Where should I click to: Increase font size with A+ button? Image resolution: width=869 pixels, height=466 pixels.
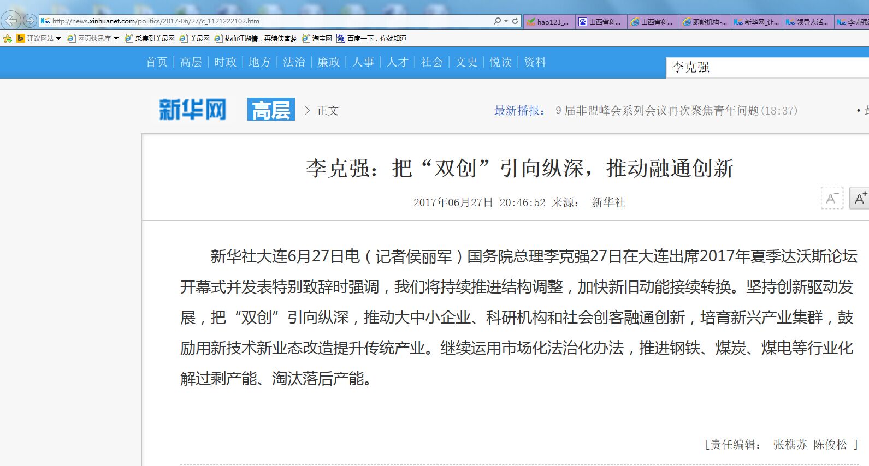(860, 198)
